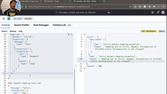Image resolution: width=167 pixels, height=94 pixels.
Task: Run the request with the play icon
Action: tap(69, 34)
